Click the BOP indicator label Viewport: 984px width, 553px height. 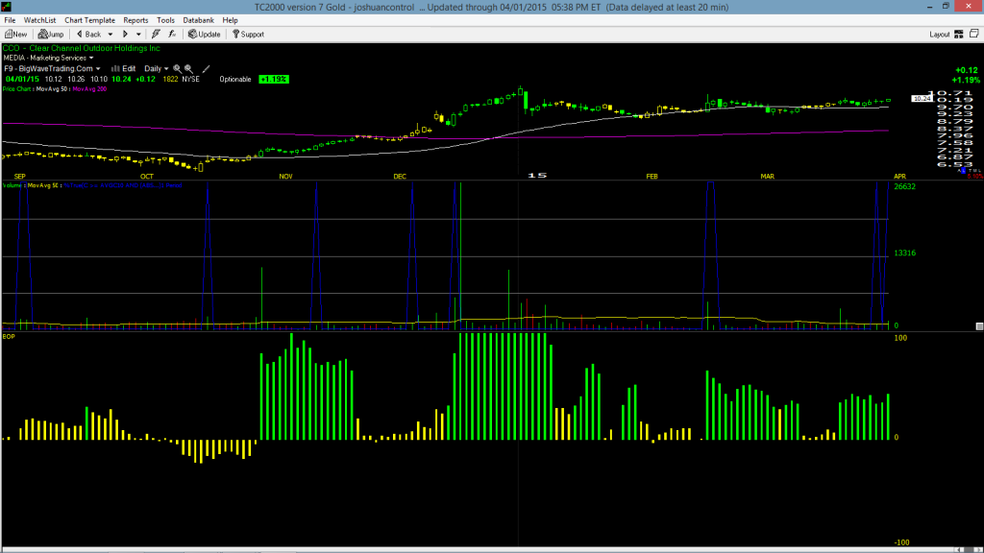tap(9, 337)
